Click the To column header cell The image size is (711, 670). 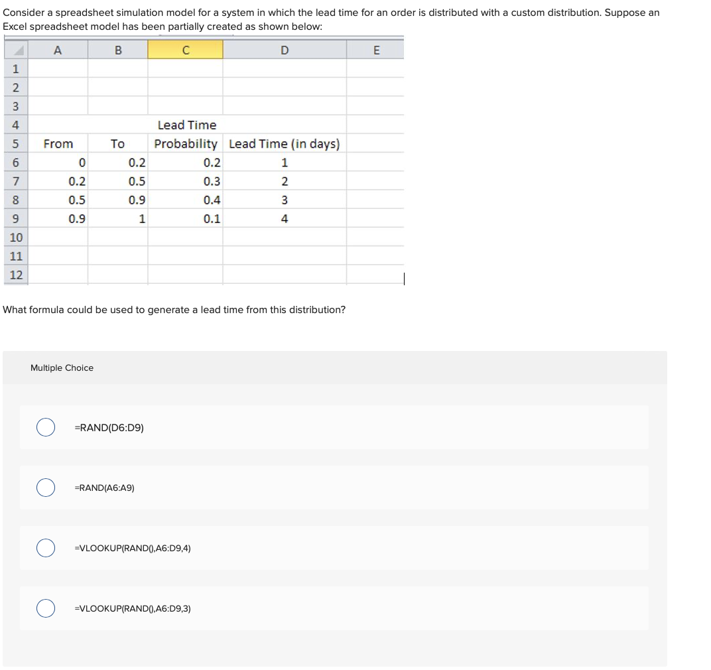117,143
